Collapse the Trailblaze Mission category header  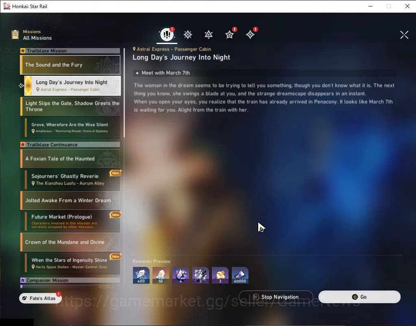point(70,51)
